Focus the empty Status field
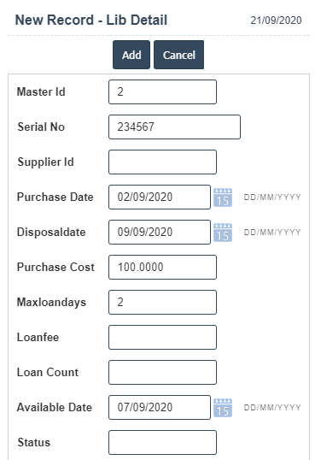The height and width of the screenshot is (460, 321). 162,442
